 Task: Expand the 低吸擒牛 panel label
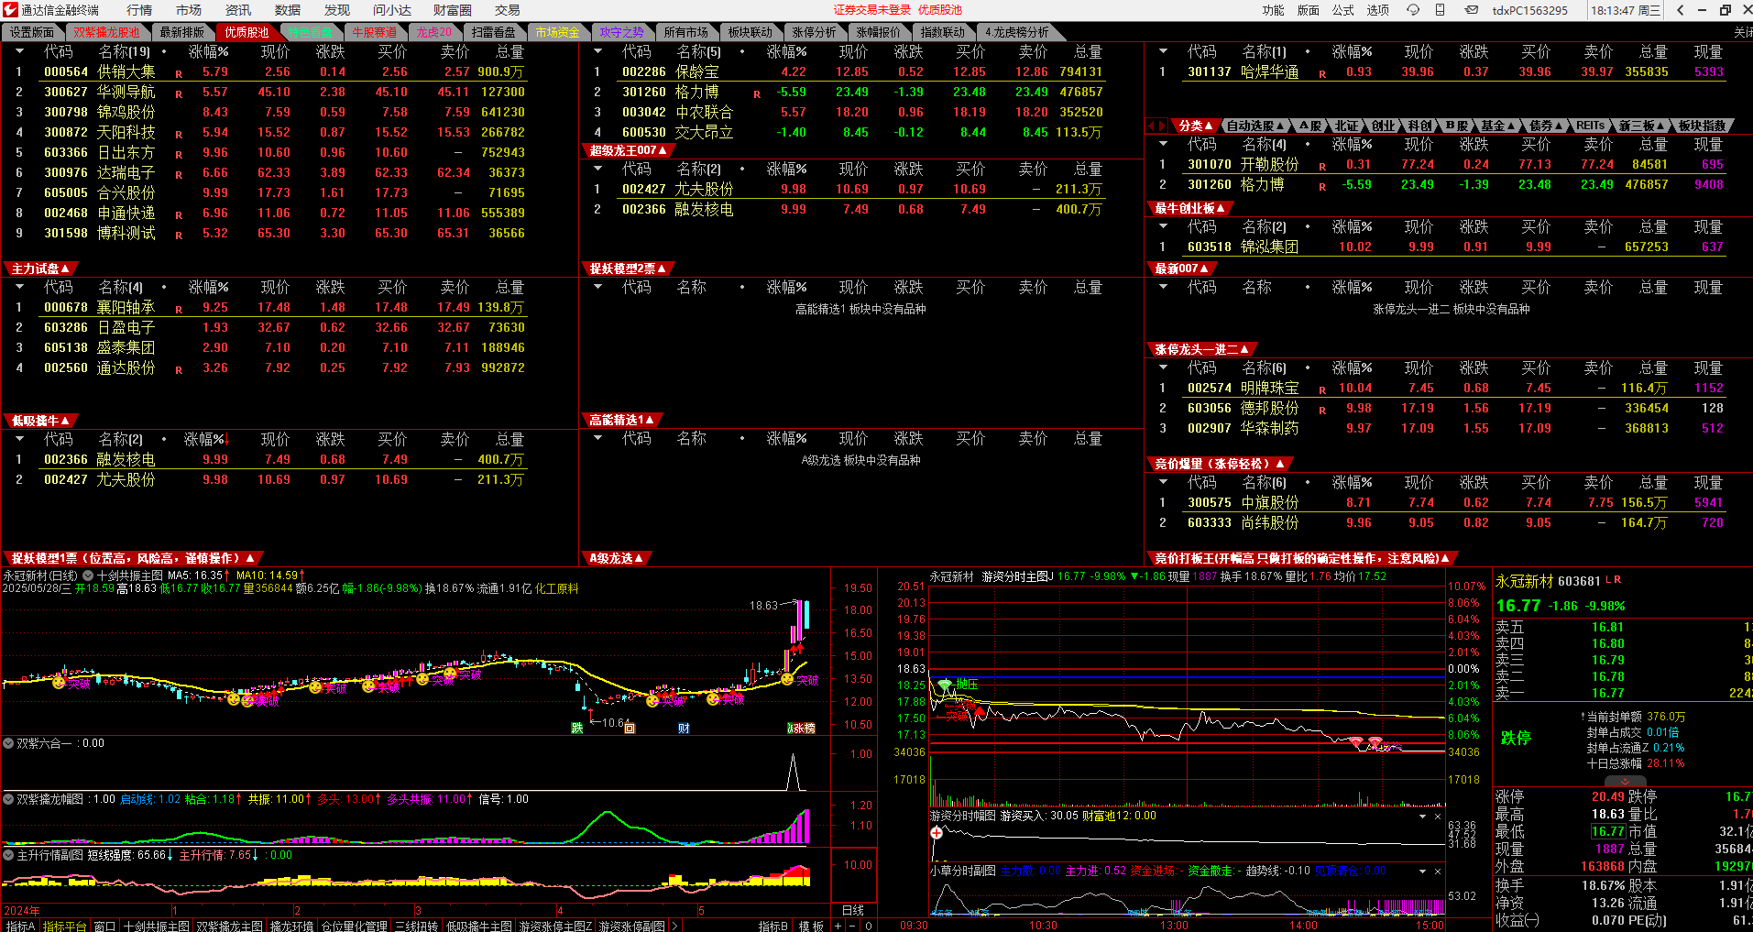tap(40, 421)
